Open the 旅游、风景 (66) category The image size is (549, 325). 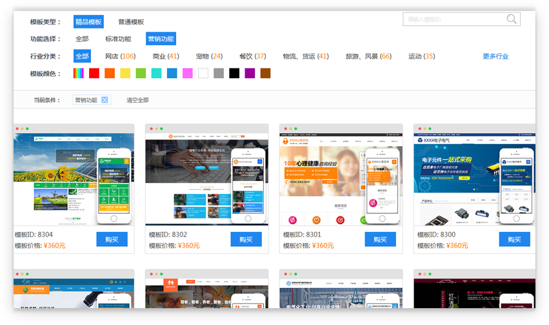point(368,56)
